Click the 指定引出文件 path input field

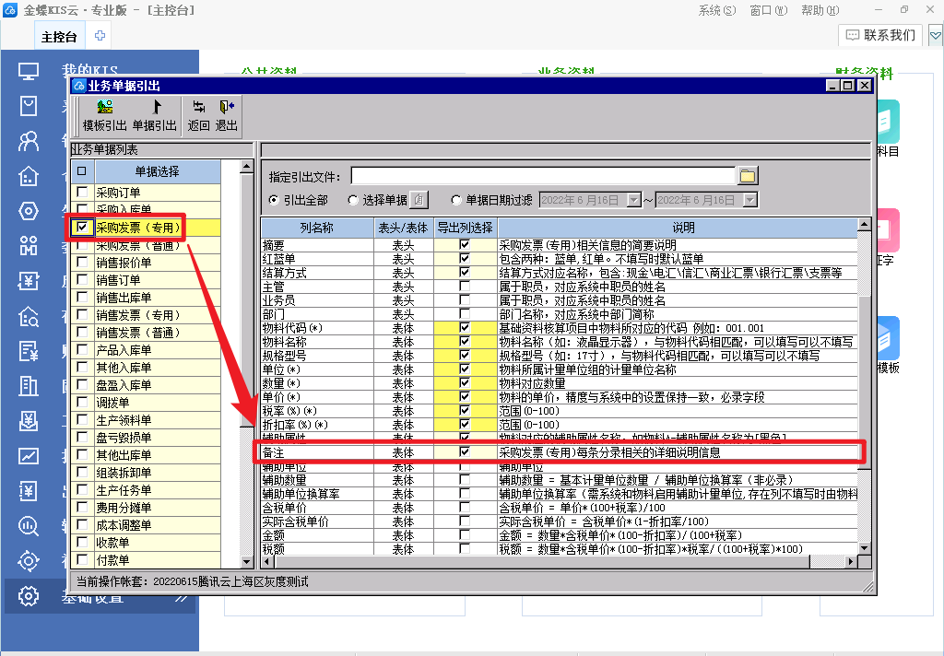pos(542,176)
